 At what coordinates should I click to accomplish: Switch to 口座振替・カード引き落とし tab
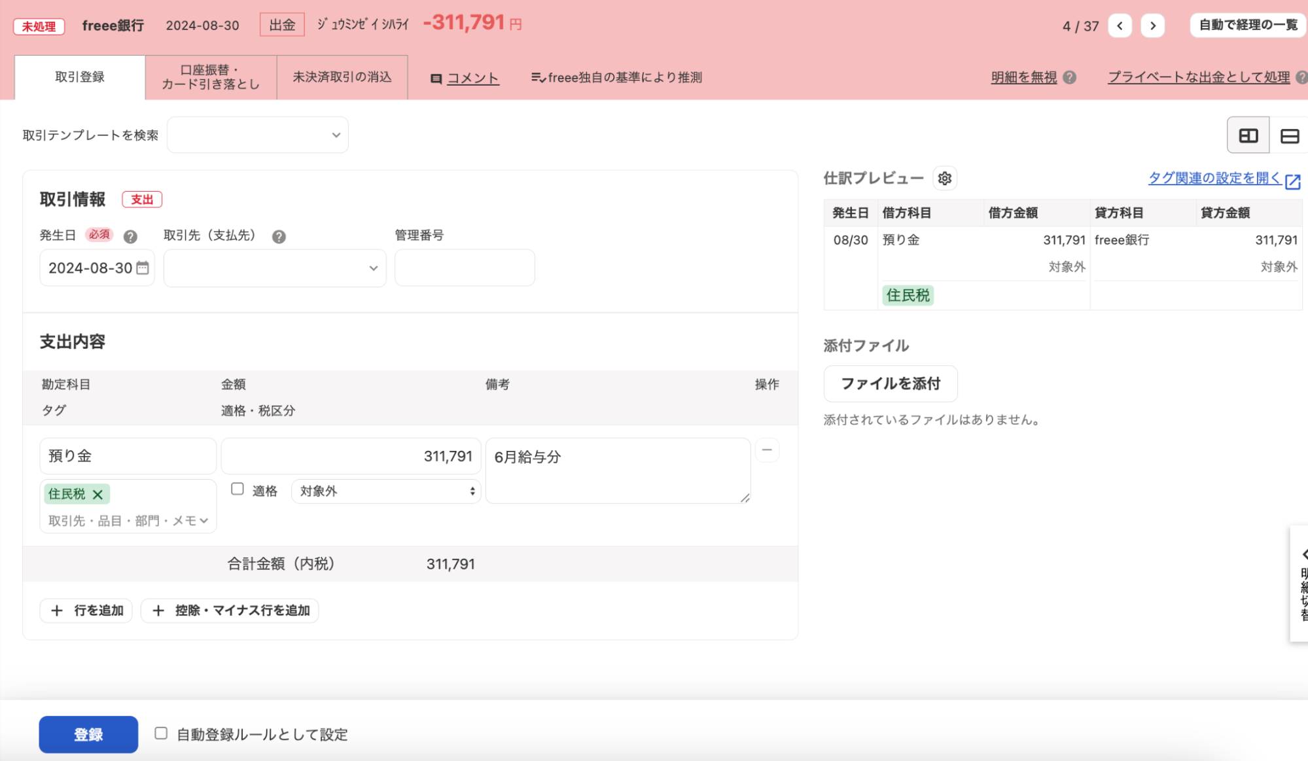click(211, 77)
